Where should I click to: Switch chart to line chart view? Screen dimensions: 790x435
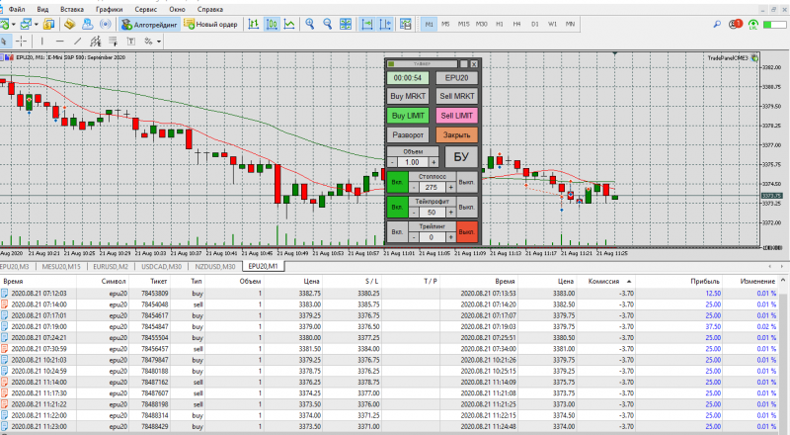point(289,24)
